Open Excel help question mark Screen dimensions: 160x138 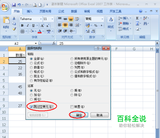pos(140,11)
